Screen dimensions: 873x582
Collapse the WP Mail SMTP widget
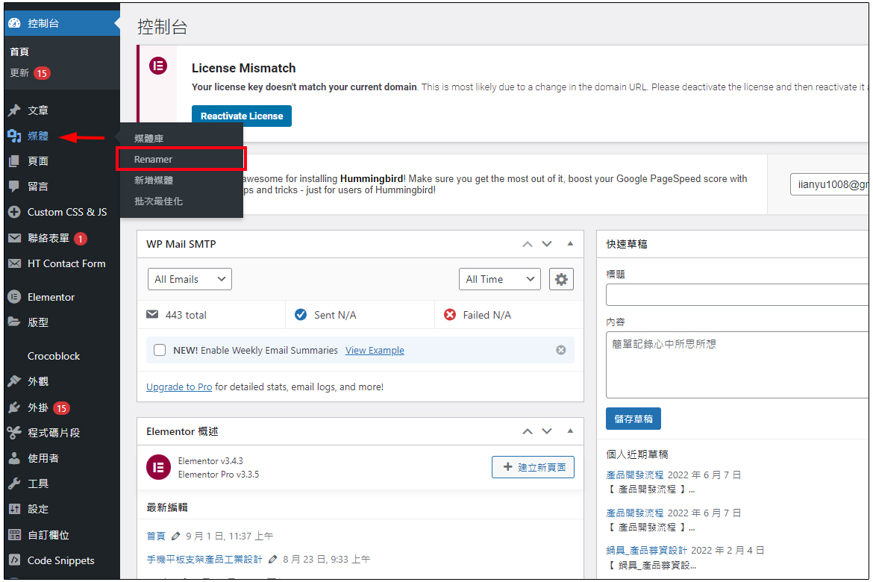coord(570,243)
